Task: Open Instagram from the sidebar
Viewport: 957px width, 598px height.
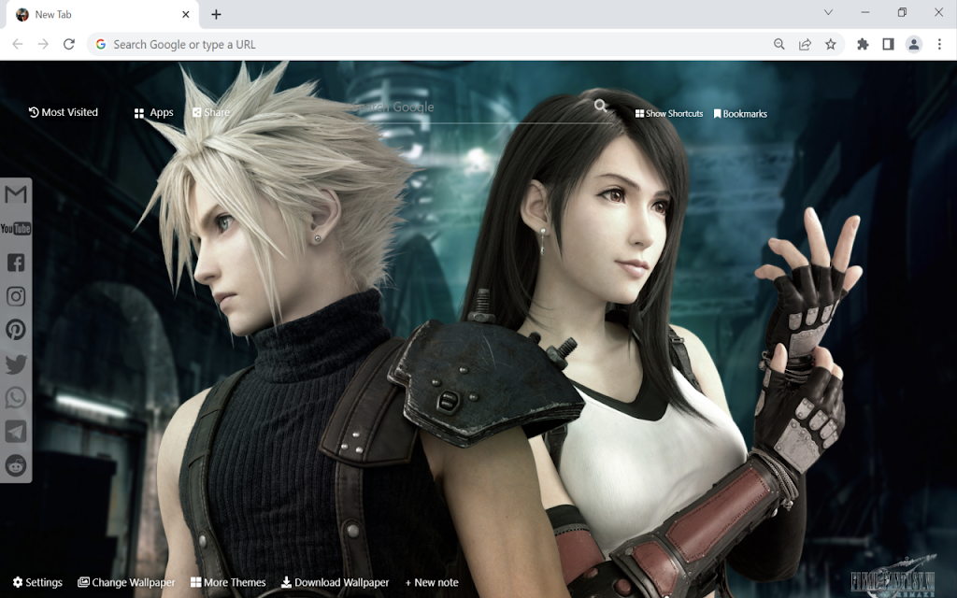Action: [16, 296]
